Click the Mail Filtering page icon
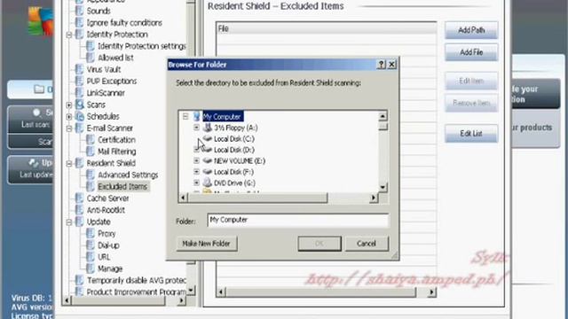The height and width of the screenshot is (319, 568). click(x=91, y=152)
